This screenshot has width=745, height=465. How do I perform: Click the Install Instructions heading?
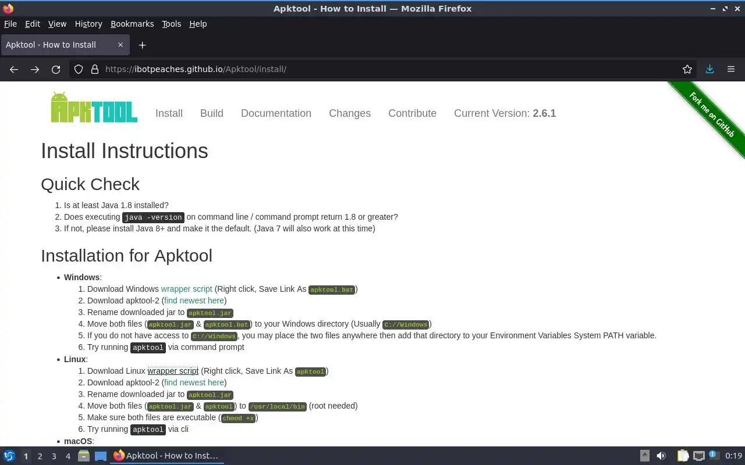pos(125,151)
